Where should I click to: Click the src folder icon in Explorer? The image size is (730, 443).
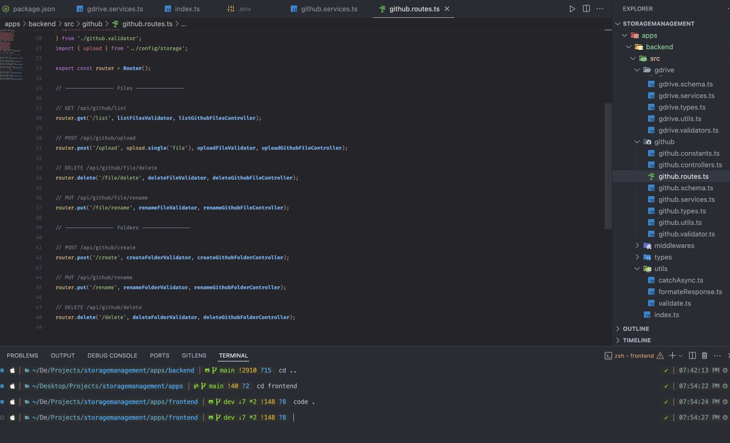[x=643, y=58]
